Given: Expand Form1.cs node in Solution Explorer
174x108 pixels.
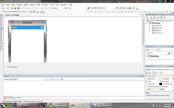Looking at the screenshot, I should 149,31.
